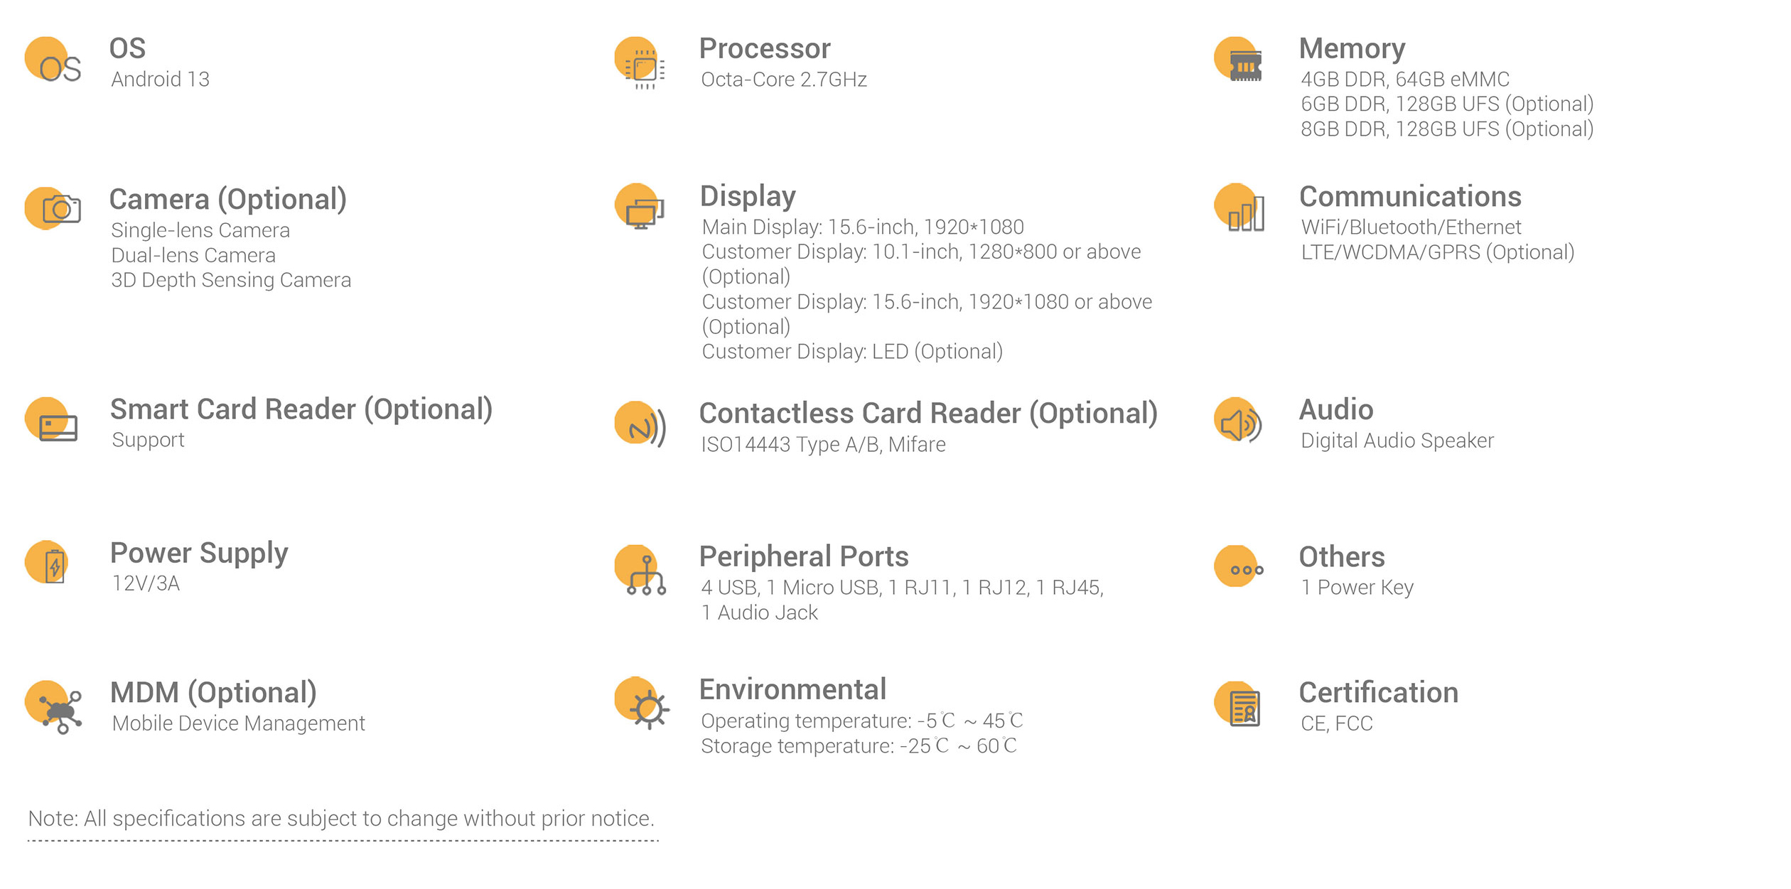Click the specifications change note text
Viewport: 1791px width, 889px height.
[340, 819]
